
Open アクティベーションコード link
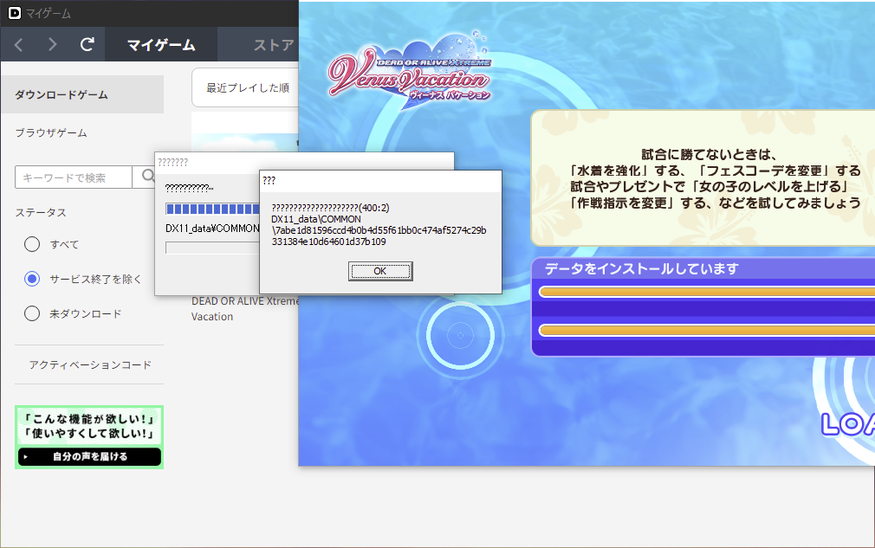point(90,364)
